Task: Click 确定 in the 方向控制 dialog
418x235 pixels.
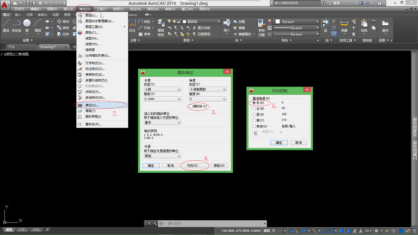Action: click(x=279, y=143)
